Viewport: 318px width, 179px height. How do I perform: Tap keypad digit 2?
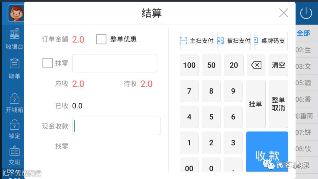pos(211,143)
